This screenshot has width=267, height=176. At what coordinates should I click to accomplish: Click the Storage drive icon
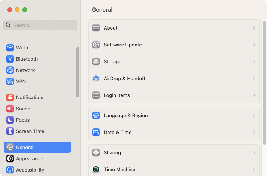point(96,61)
